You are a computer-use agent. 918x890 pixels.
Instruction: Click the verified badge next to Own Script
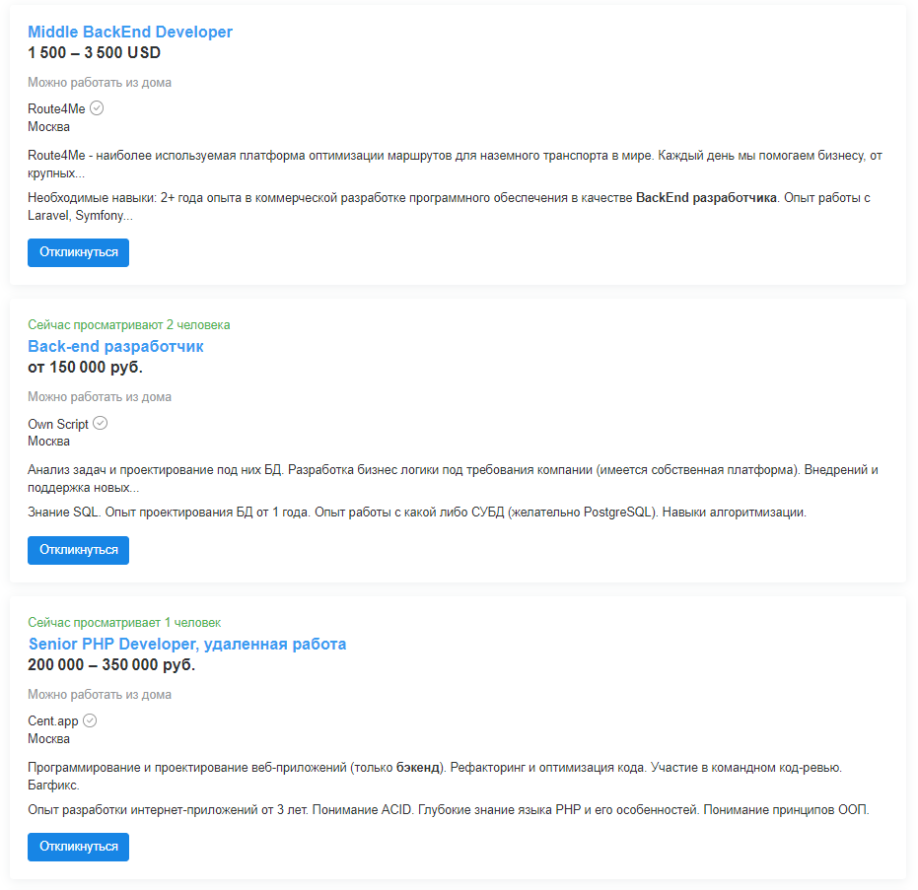click(100, 424)
